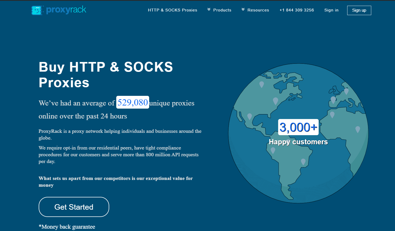Screen dimensions: 395x231
Task: Click the Get Started button
Action: click(74, 207)
